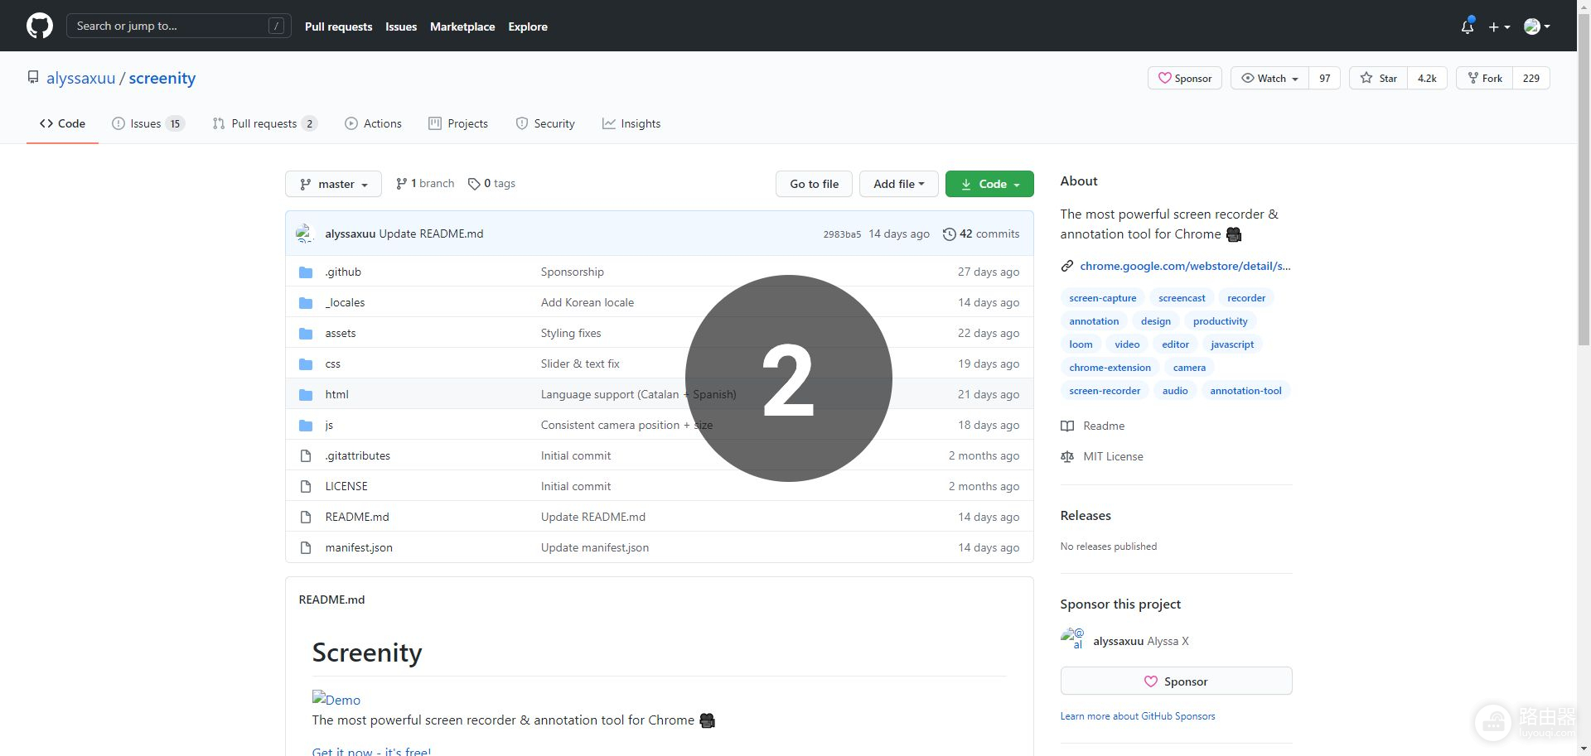Click the commit history clock icon
The image size is (1591, 756).
[949, 234]
